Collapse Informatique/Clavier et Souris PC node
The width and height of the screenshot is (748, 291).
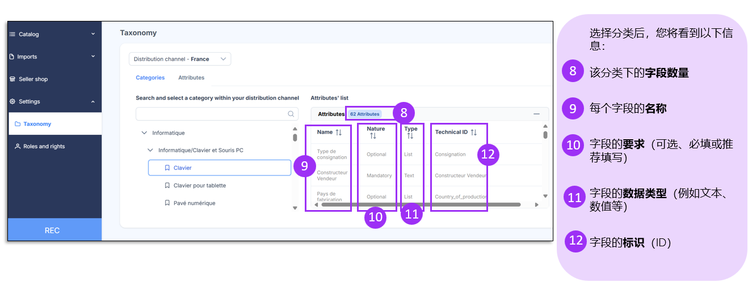(150, 151)
